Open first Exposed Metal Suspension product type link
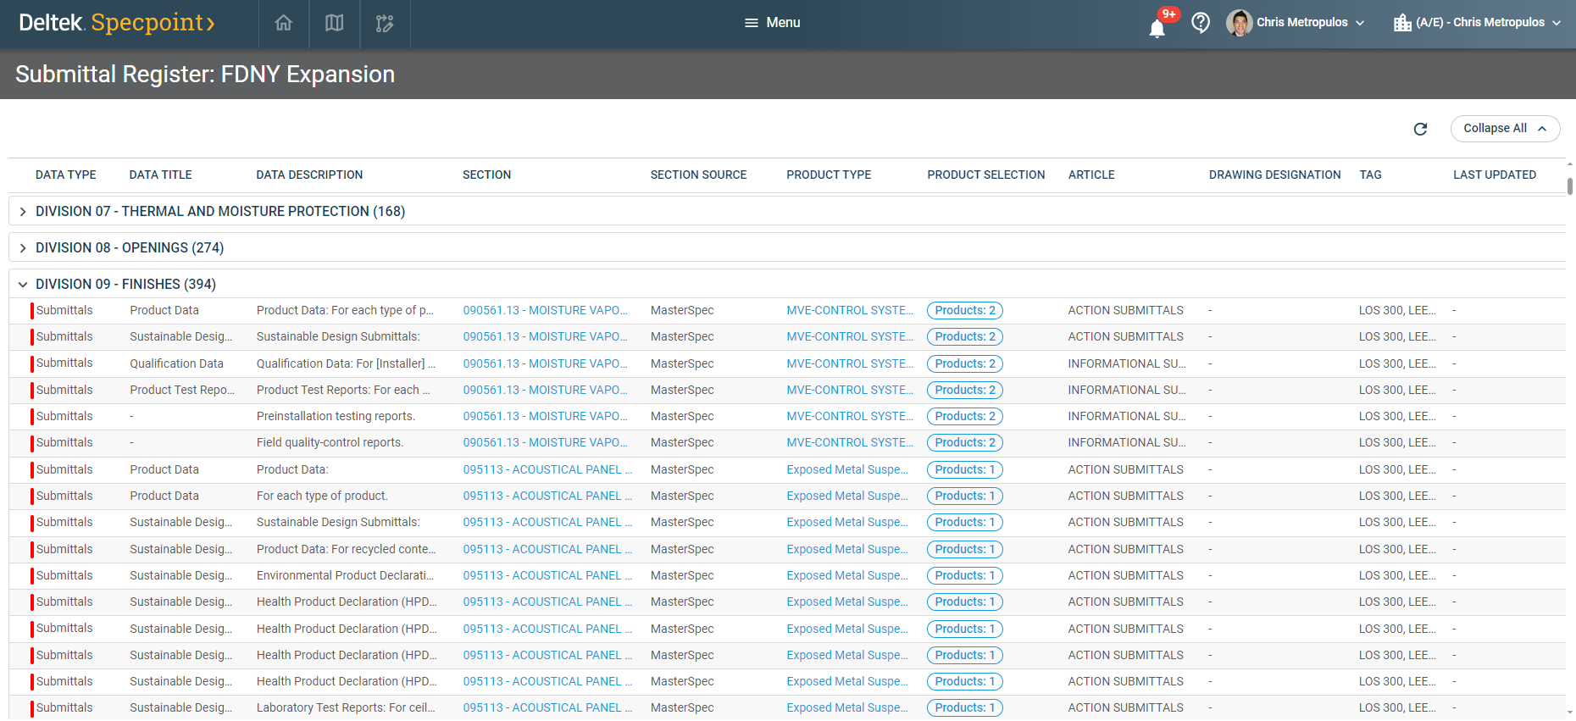Image resolution: width=1576 pixels, height=721 pixels. coord(846,469)
